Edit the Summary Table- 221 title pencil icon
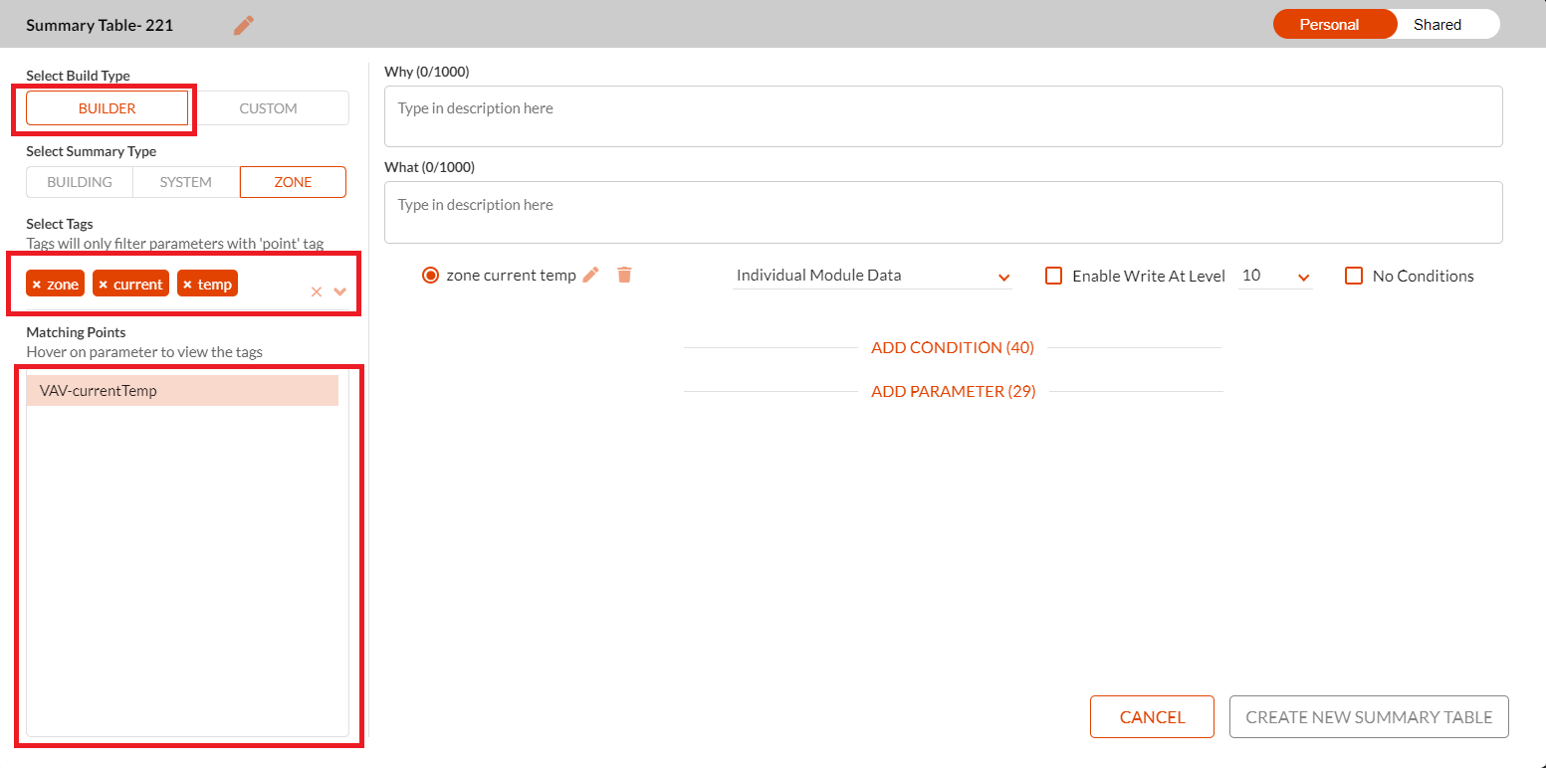This screenshot has height=768, width=1546. pos(244,25)
